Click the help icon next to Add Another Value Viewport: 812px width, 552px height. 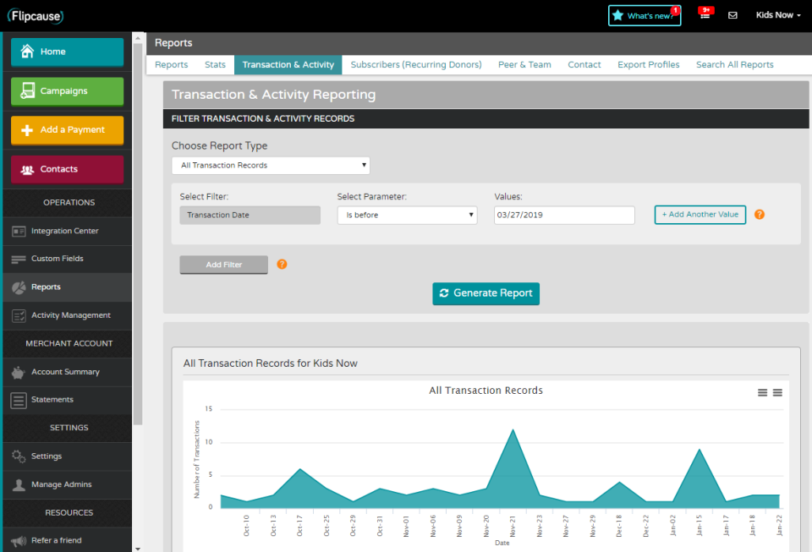coord(759,215)
